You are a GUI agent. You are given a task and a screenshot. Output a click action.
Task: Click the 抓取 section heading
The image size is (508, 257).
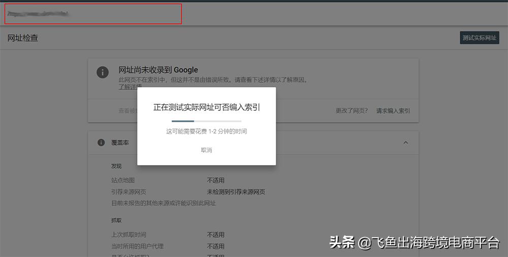pos(116,220)
